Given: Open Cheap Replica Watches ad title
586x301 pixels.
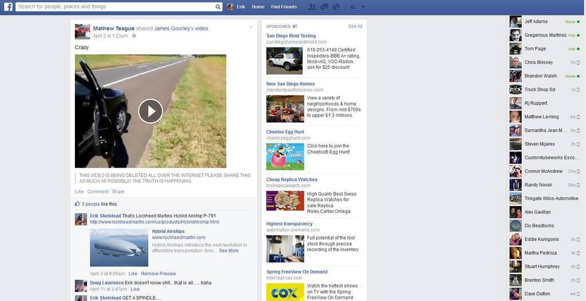Looking at the screenshot, I should pyautogui.click(x=292, y=180).
